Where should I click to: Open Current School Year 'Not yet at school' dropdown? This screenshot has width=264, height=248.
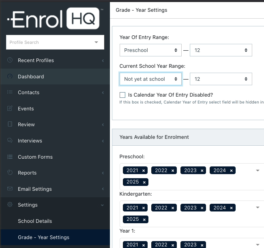pyautogui.click(x=150, y=79)
